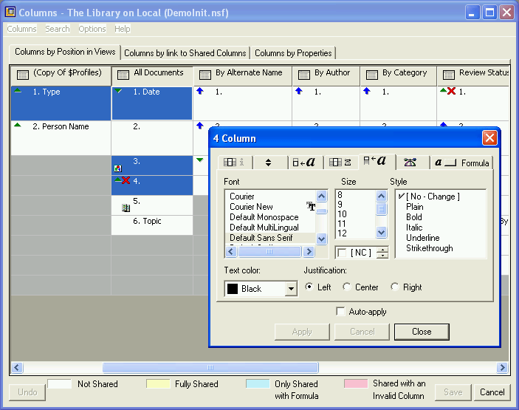Open the column numbers format tab
The width and height of the screenshot is (519, 410).
coord(340,163)
